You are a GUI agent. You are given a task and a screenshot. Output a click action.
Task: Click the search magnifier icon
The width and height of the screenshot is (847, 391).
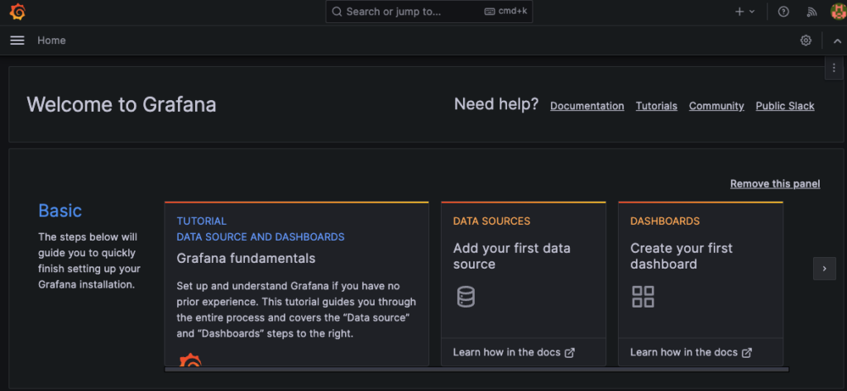[x=337, y=12]
